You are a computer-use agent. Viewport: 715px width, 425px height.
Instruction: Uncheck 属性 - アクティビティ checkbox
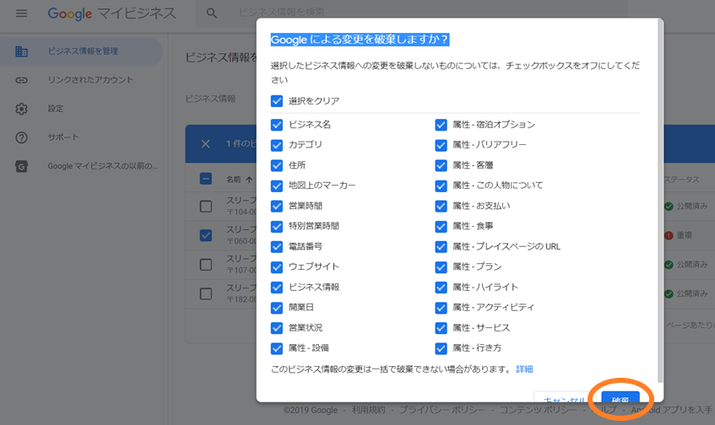click(x=441, y=308)
